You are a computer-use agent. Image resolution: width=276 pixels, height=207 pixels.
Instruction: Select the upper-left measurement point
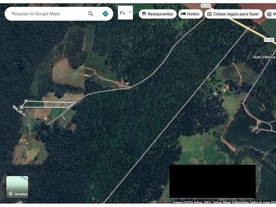tap(26, 101)
